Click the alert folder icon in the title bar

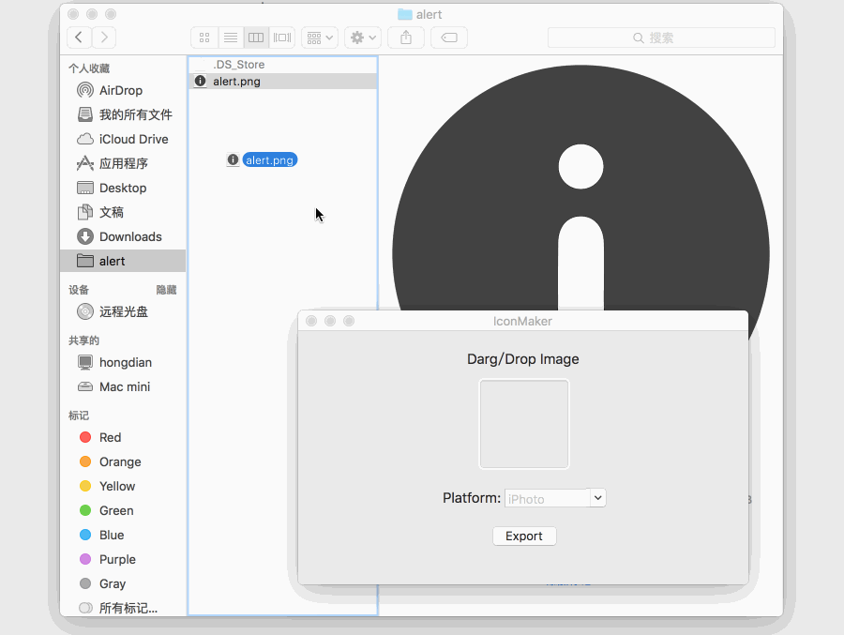point(405,15)
